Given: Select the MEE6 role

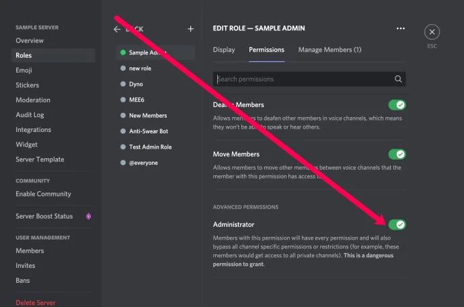Looking at the screenshot, I should point(137,100).
